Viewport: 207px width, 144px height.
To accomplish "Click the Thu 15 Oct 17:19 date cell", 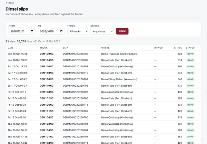I will (x=18, y=137).
